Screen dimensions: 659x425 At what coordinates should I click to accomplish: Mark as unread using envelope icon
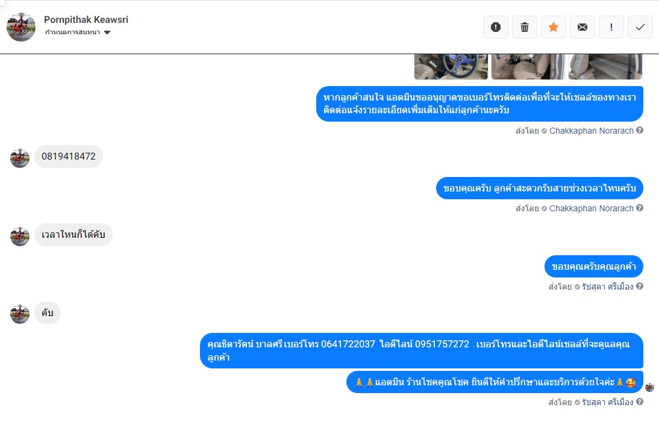582,27
